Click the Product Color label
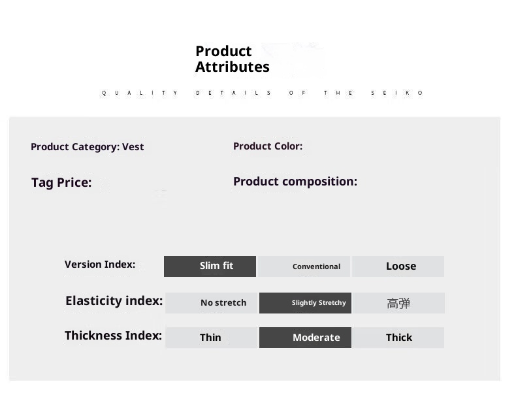Image resolution: width=516 pixels, height=401 pixels. coord(267,146)
